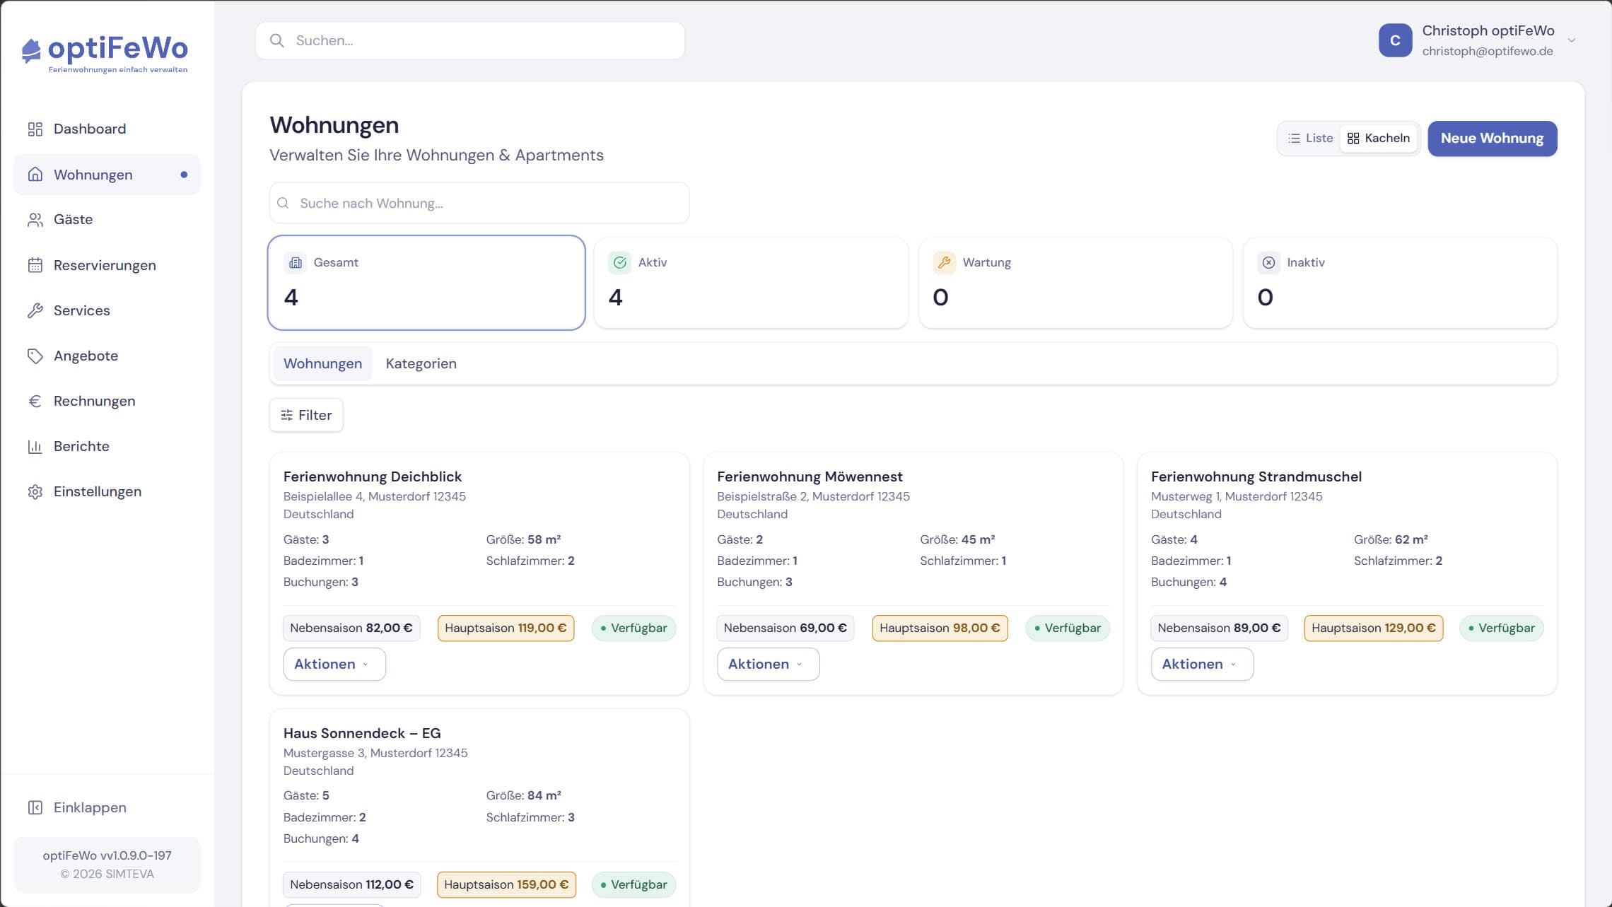The height and width of the screenshot is (907, 1612).
Task: Filter by the Aktiv status card
Action: tap(751, 283)
